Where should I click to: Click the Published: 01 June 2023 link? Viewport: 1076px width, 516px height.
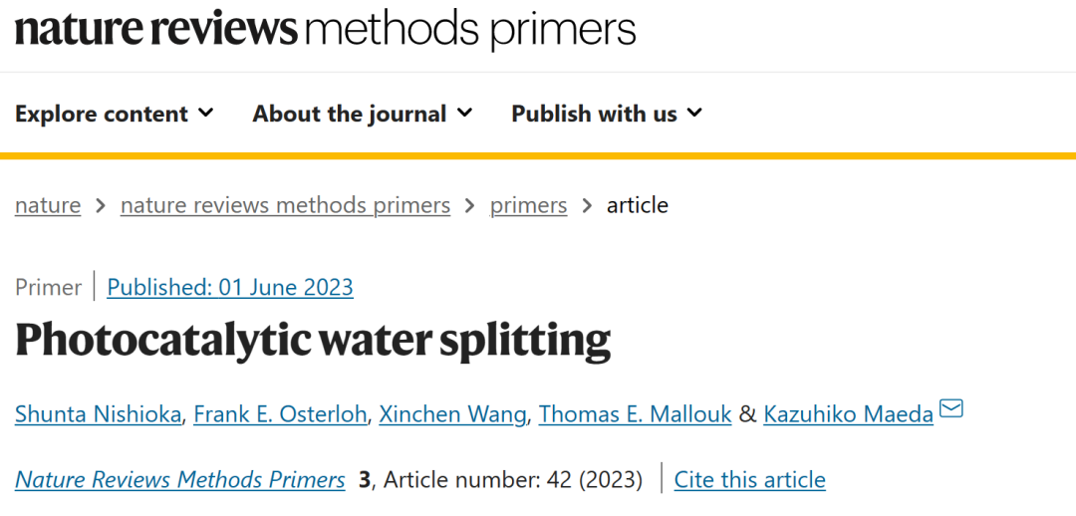(230, 287)
